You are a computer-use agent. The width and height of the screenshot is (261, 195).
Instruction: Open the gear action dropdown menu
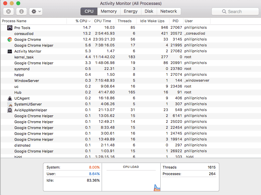click(x=36, y=11)
